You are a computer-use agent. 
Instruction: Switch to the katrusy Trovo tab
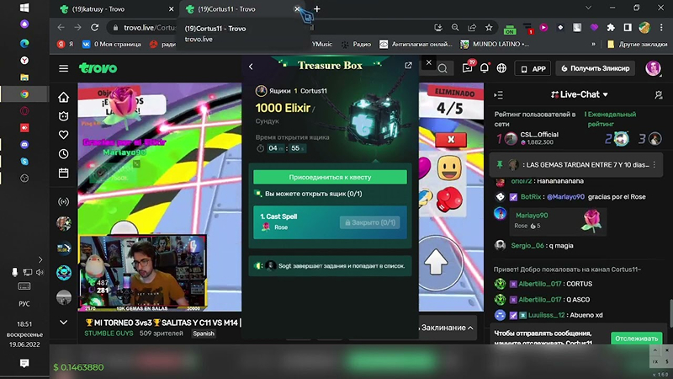point(117,9)
